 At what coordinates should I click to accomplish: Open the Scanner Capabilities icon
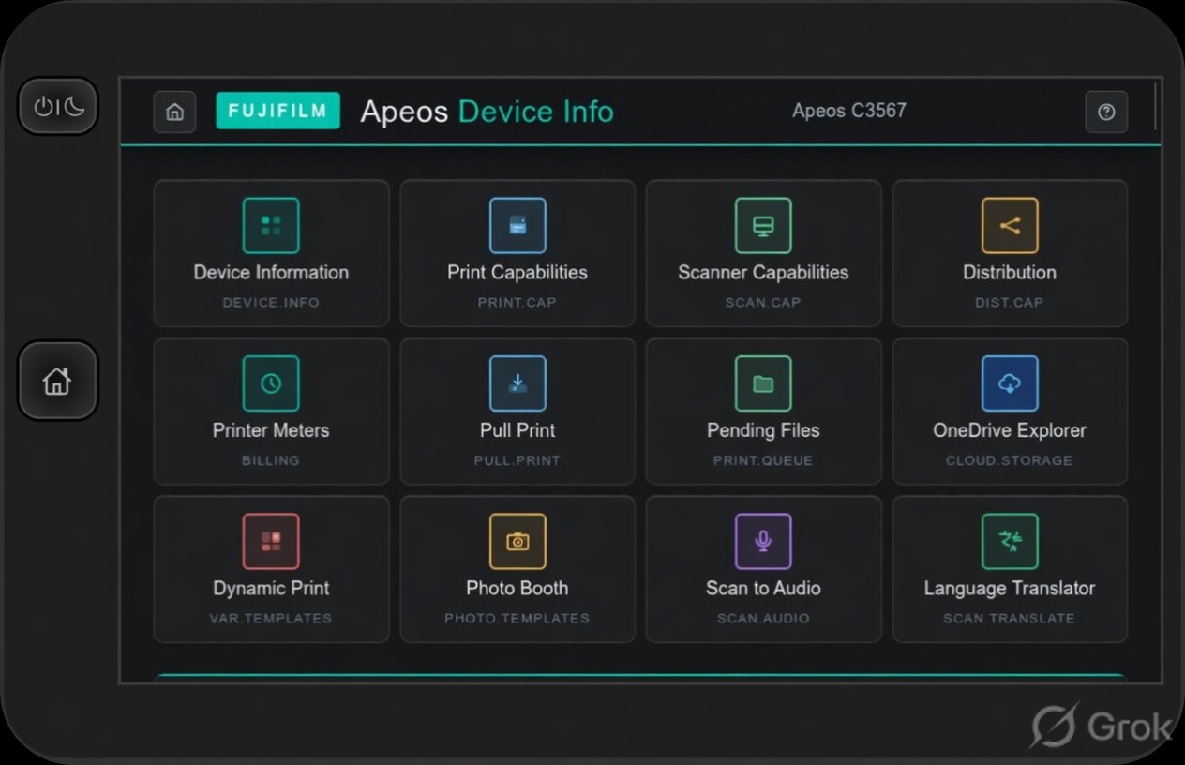click(763, 225)
